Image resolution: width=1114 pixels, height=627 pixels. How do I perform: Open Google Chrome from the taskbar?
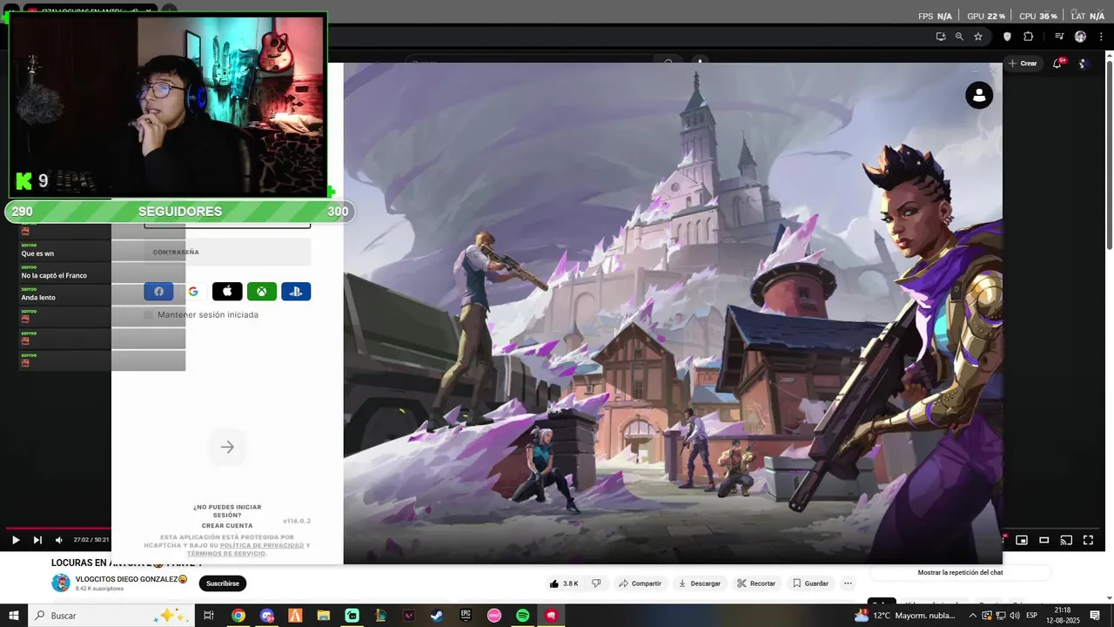point(238,616)
